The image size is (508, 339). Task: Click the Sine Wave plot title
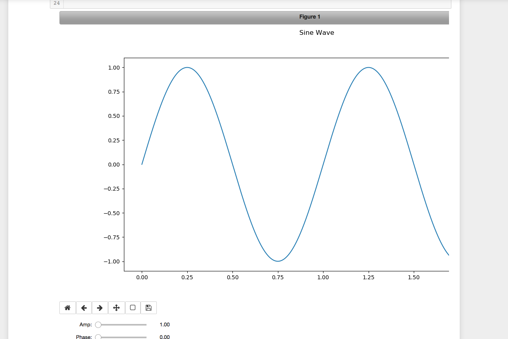tap(316, 32)
